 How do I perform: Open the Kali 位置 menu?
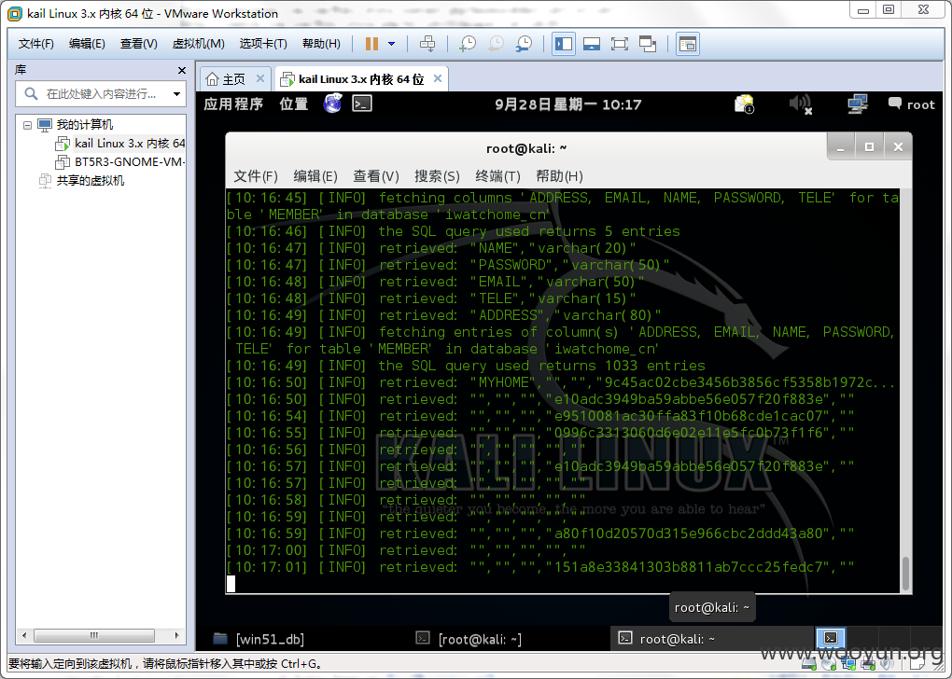click(x=294, y=104)
